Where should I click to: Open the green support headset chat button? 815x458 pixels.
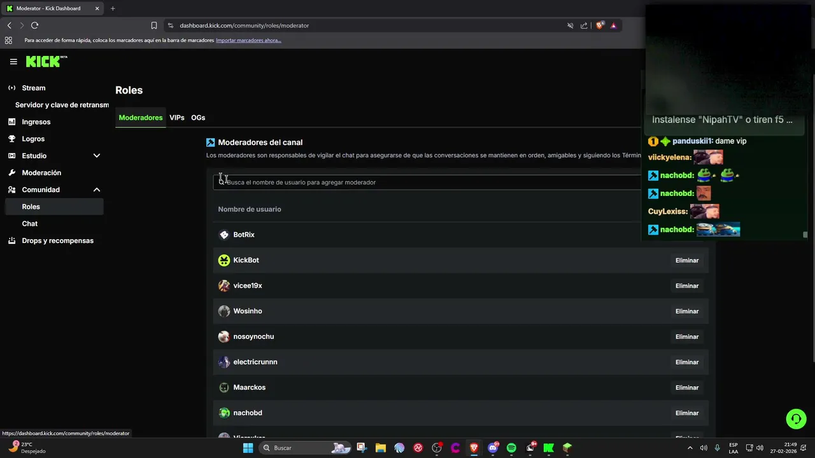796,419
